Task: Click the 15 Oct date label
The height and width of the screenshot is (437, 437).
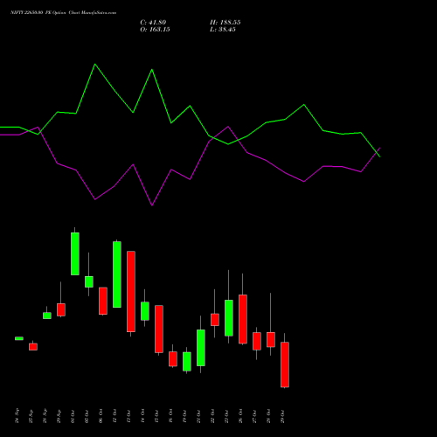Action: [x=157, y=416]
